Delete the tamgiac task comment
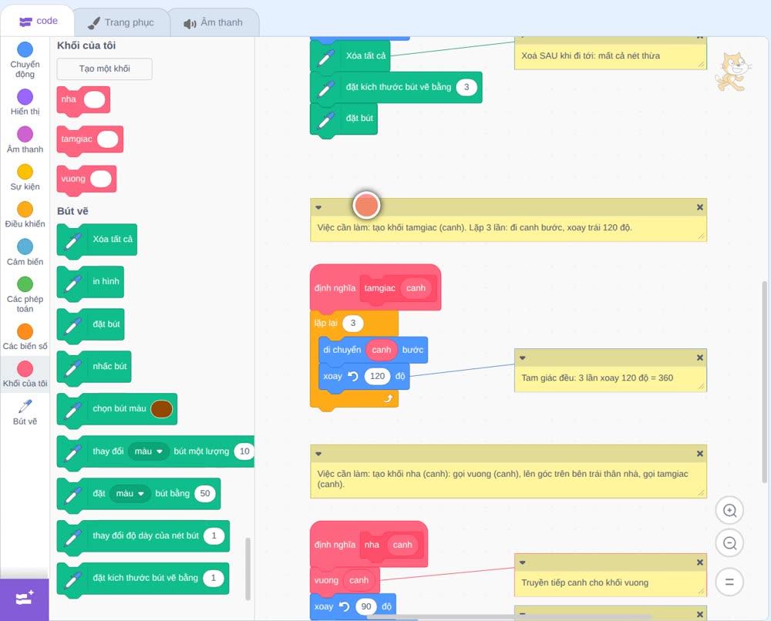This screenshot has width=771, height=621. click(700, 207)
